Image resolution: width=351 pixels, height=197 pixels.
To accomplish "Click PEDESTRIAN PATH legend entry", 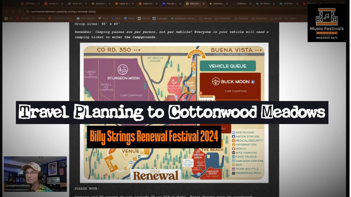I will click(247, 173).
